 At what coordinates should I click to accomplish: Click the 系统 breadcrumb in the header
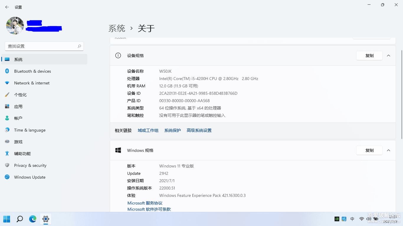117,28
